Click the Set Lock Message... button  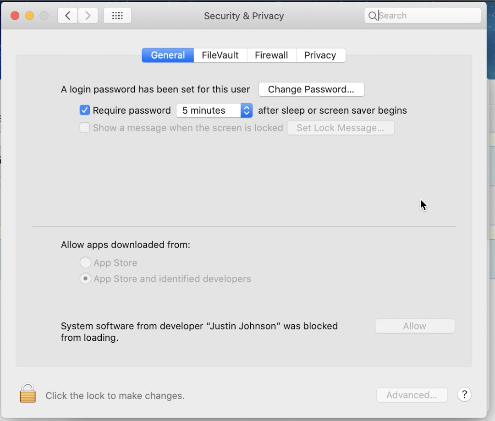(341, 128)
